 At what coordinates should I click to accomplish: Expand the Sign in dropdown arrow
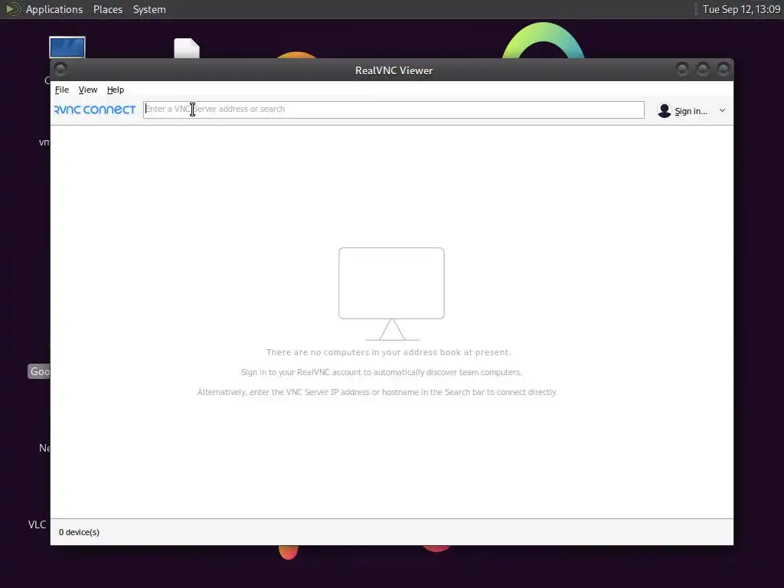click(722, 110)
